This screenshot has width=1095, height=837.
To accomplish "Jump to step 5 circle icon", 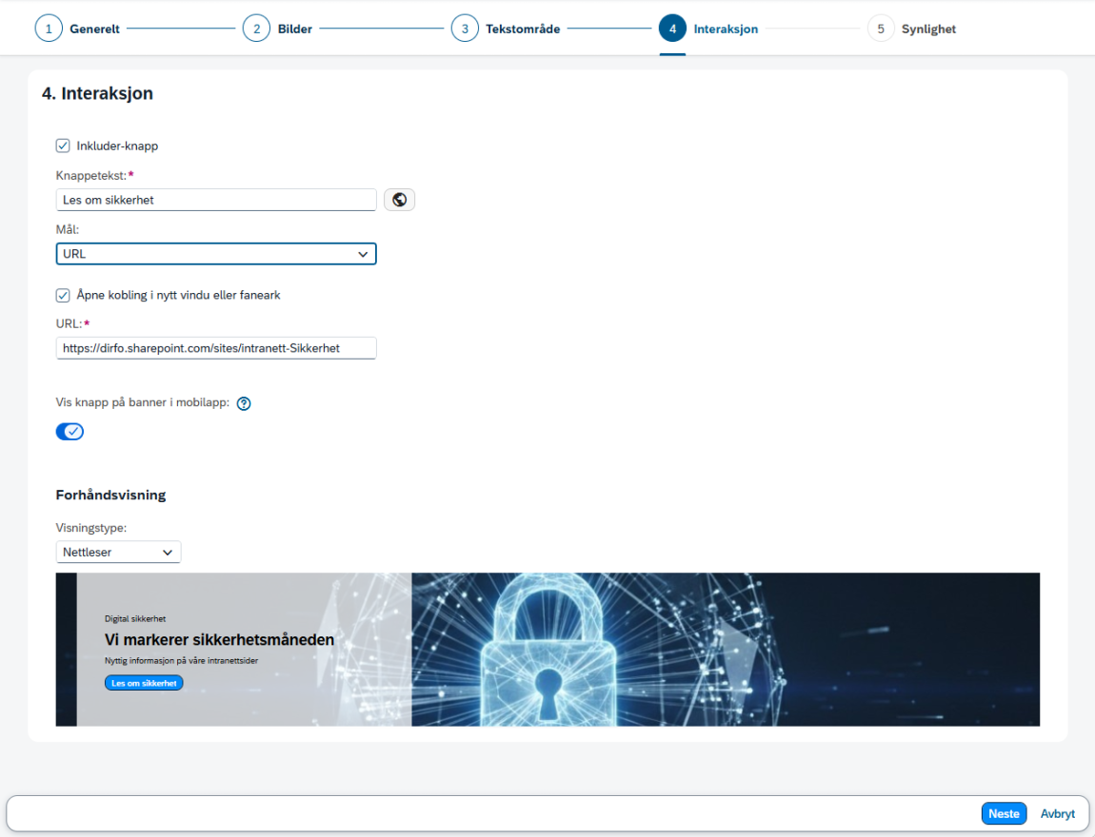I will (881, 29).
